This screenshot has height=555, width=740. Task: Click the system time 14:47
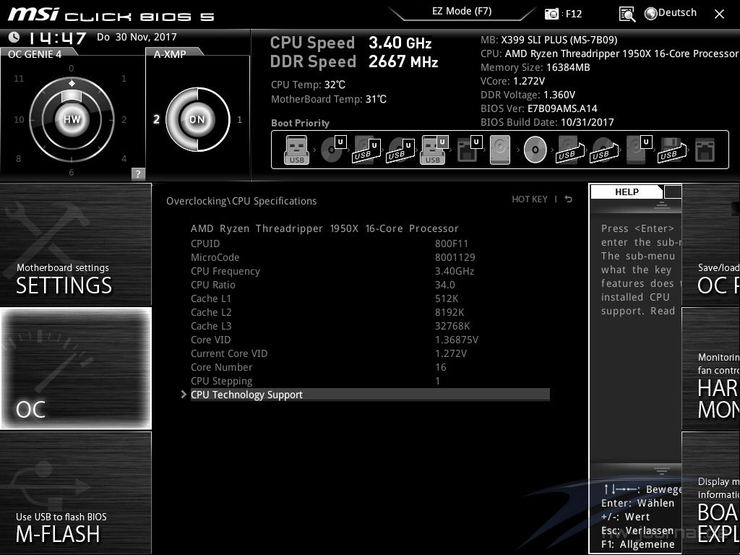click(56, 38)
